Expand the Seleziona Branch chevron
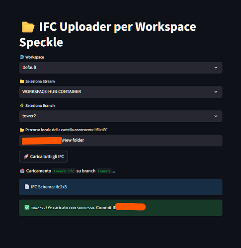The height and width of the screenshot is (248, 241). tap(216, 116)
